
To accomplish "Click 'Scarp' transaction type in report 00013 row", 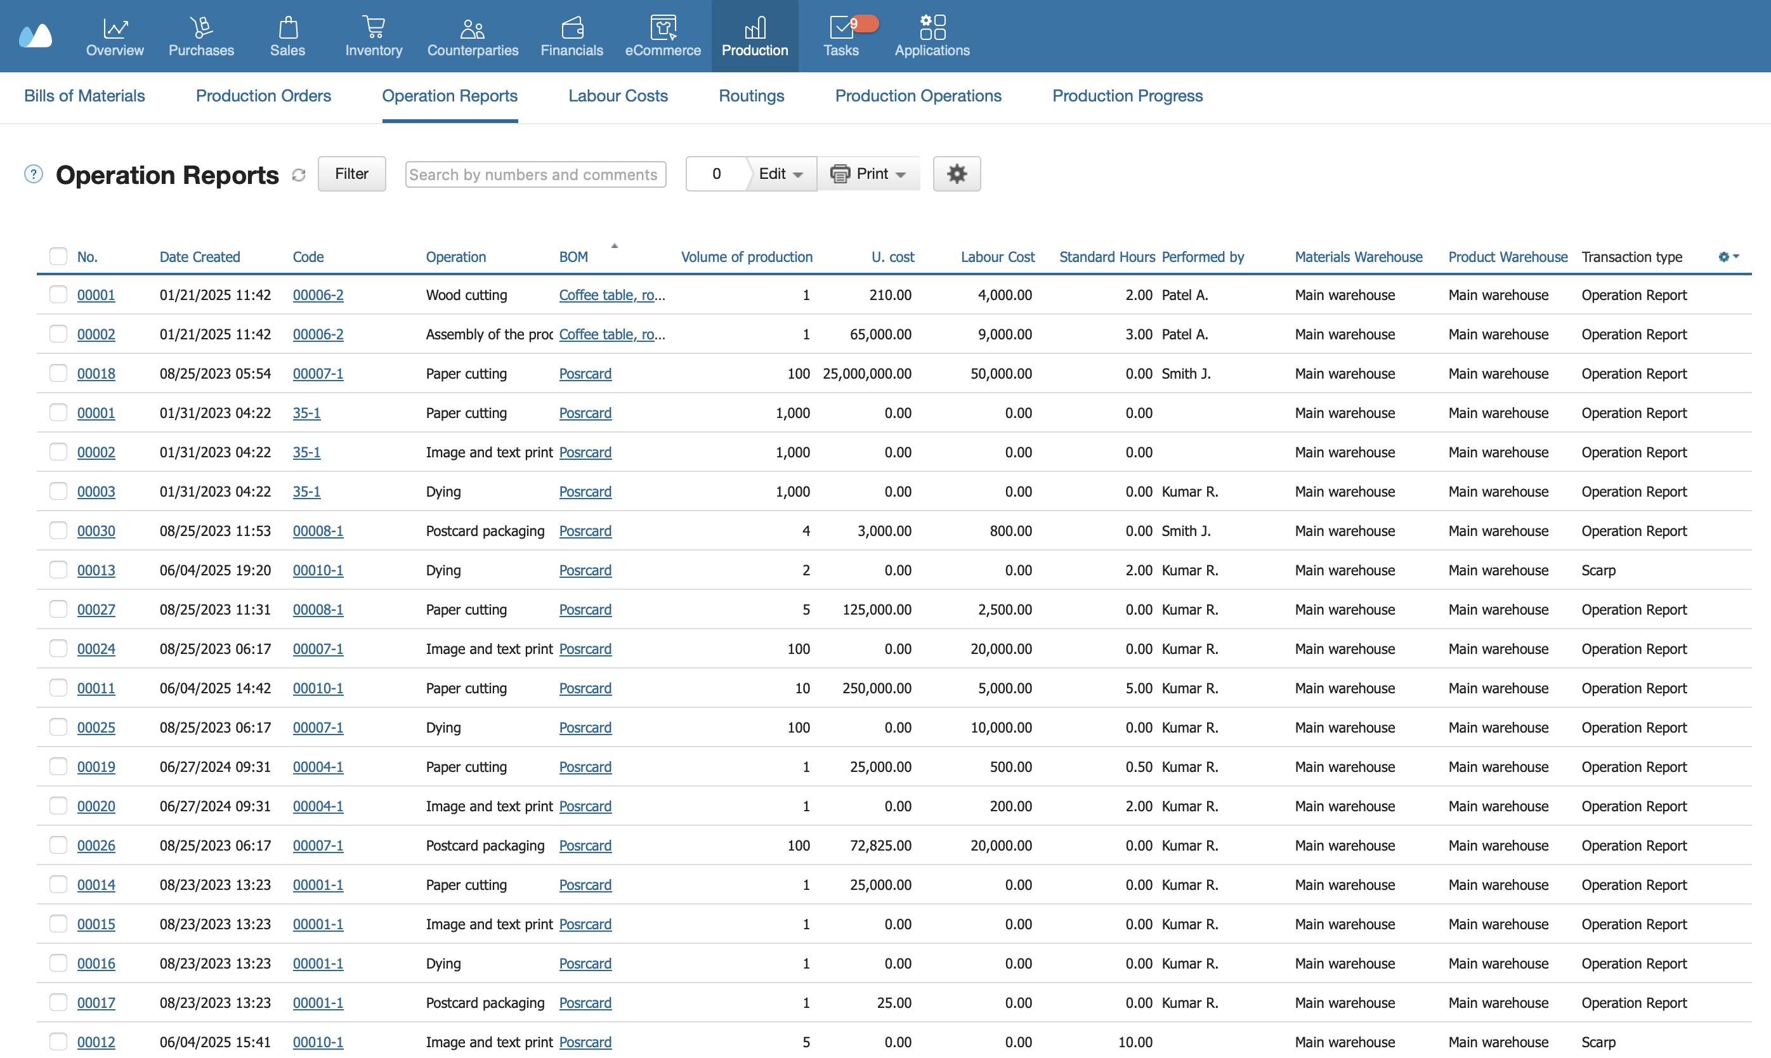I will (x=1598, y=570).
